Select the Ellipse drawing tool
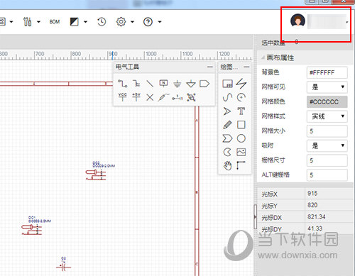The width and height of the screenshot is (355, 276). 241,138
